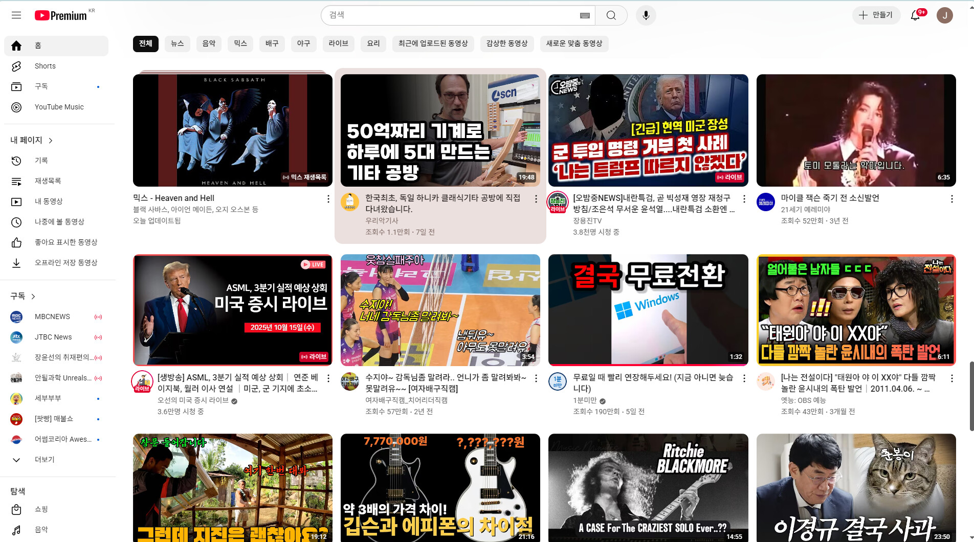The width and height of the screenshot is (974, 542).
Task: Select the 라이브 filter chip
Action: coord(339,43)
